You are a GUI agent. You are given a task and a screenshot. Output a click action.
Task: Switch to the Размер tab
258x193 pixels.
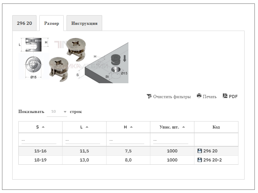click(x=51, y=23)
